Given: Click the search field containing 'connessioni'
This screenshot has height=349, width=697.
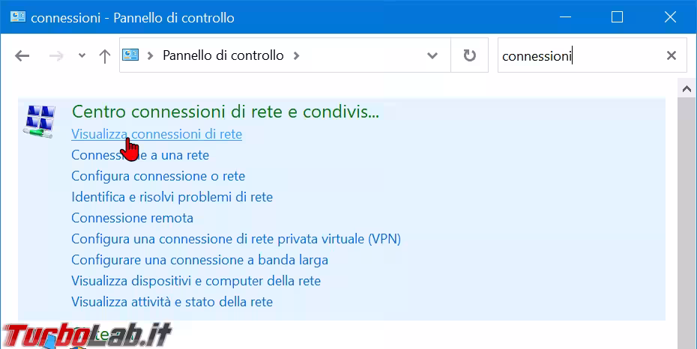Looking at the screenshot, I should click(x=577, y=55).
